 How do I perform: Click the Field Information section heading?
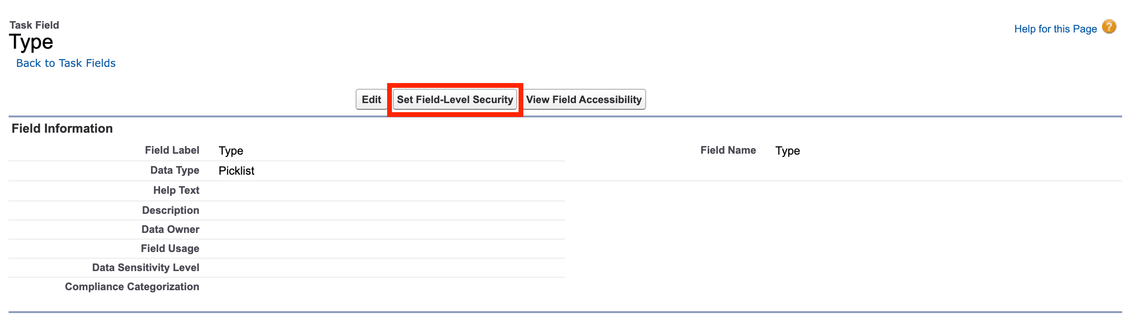[62, 129]
